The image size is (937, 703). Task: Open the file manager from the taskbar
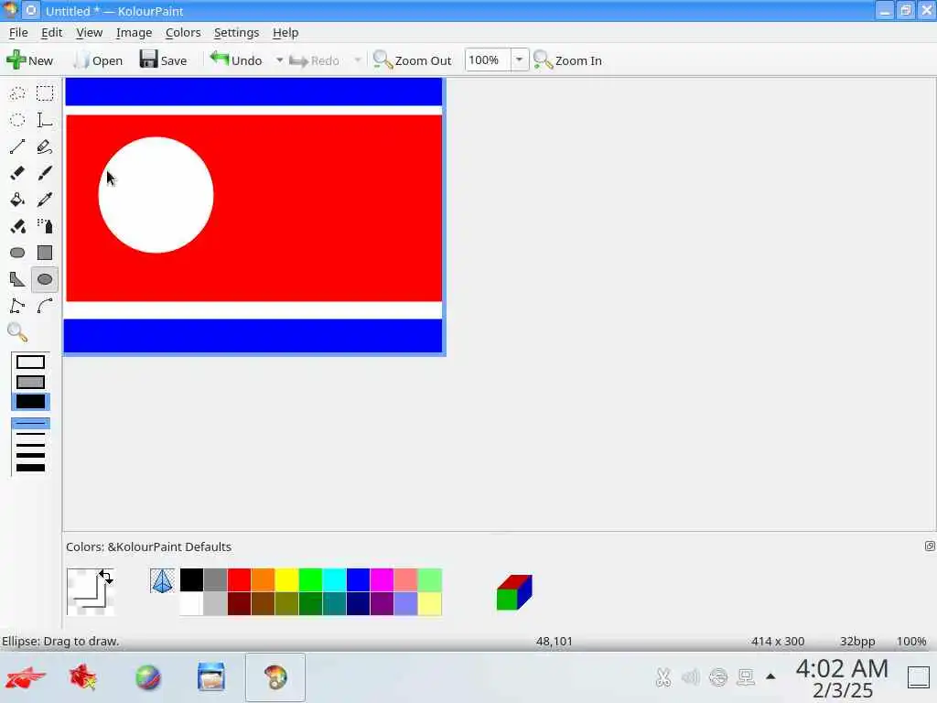click(211, 677)
